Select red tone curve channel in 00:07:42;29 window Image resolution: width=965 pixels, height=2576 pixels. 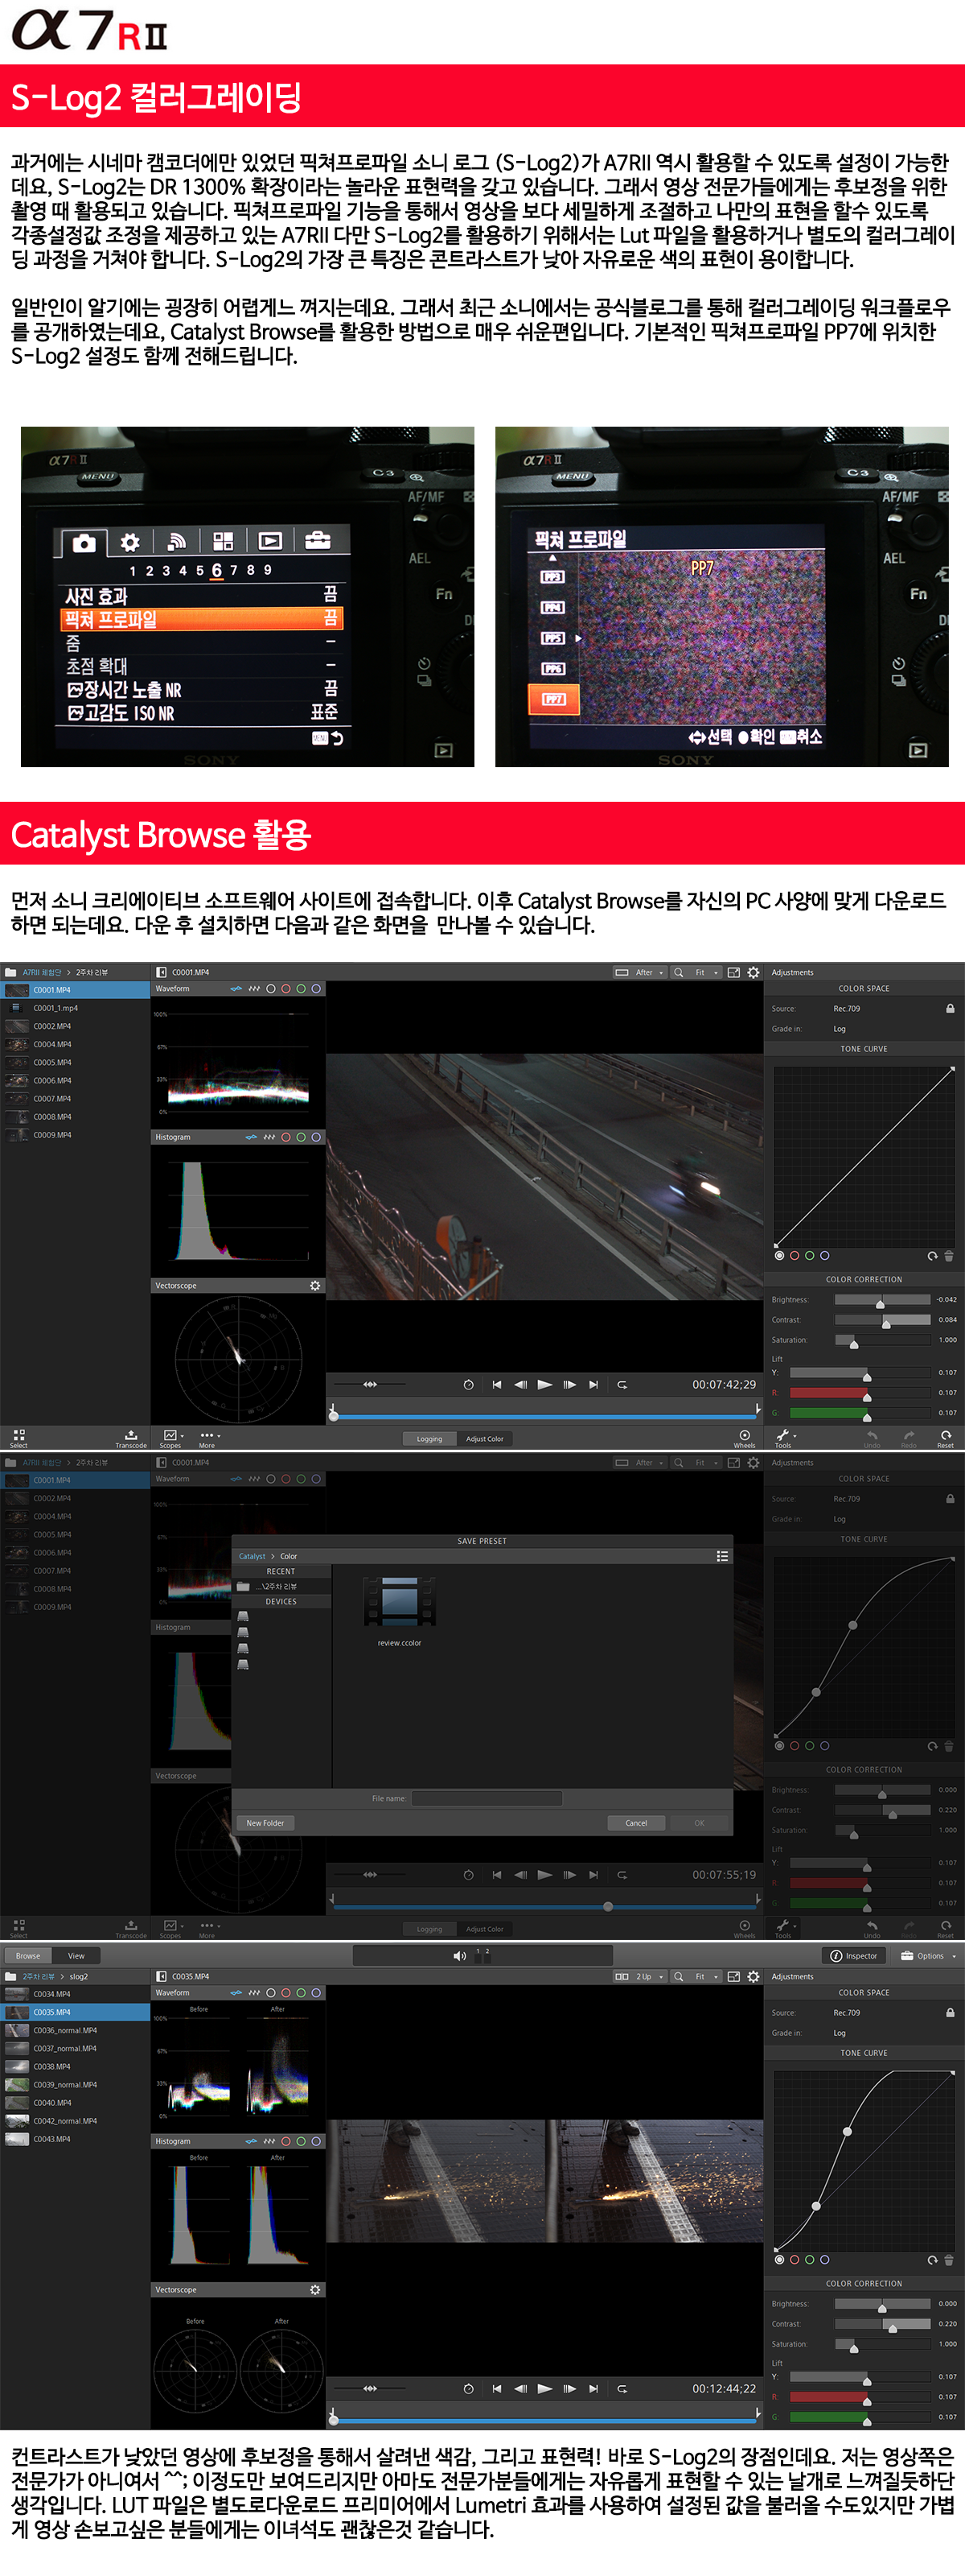point(795,1255)
